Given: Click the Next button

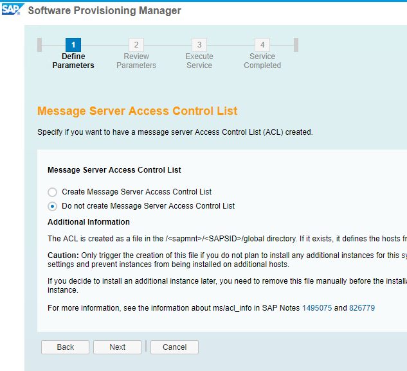Looking at the screenshot, I should (117, 347).
